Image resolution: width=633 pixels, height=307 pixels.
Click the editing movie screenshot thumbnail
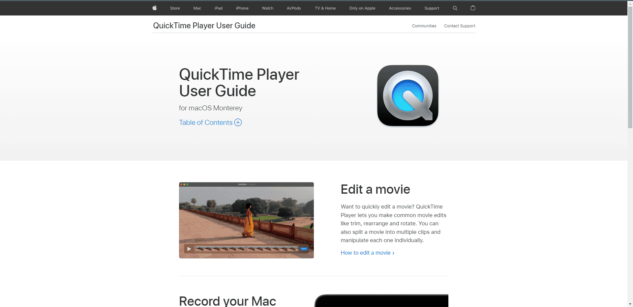click(x=246, y=220)
